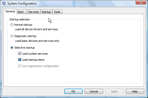Viewport: 148px width, 98px height.
Task: Click the greyed-out Apply button
Action: tap(114, 91)
